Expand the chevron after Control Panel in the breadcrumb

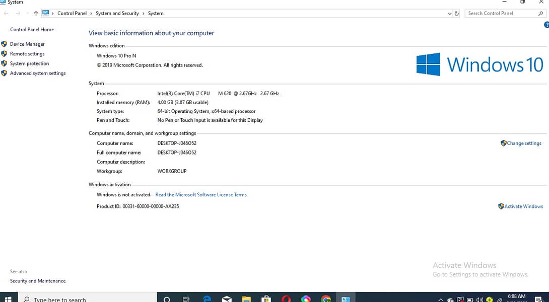click(91, 13)
